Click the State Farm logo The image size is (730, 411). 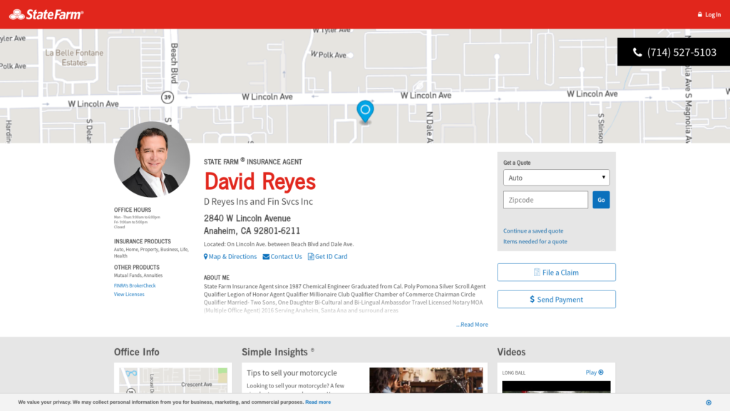[46, 14]
